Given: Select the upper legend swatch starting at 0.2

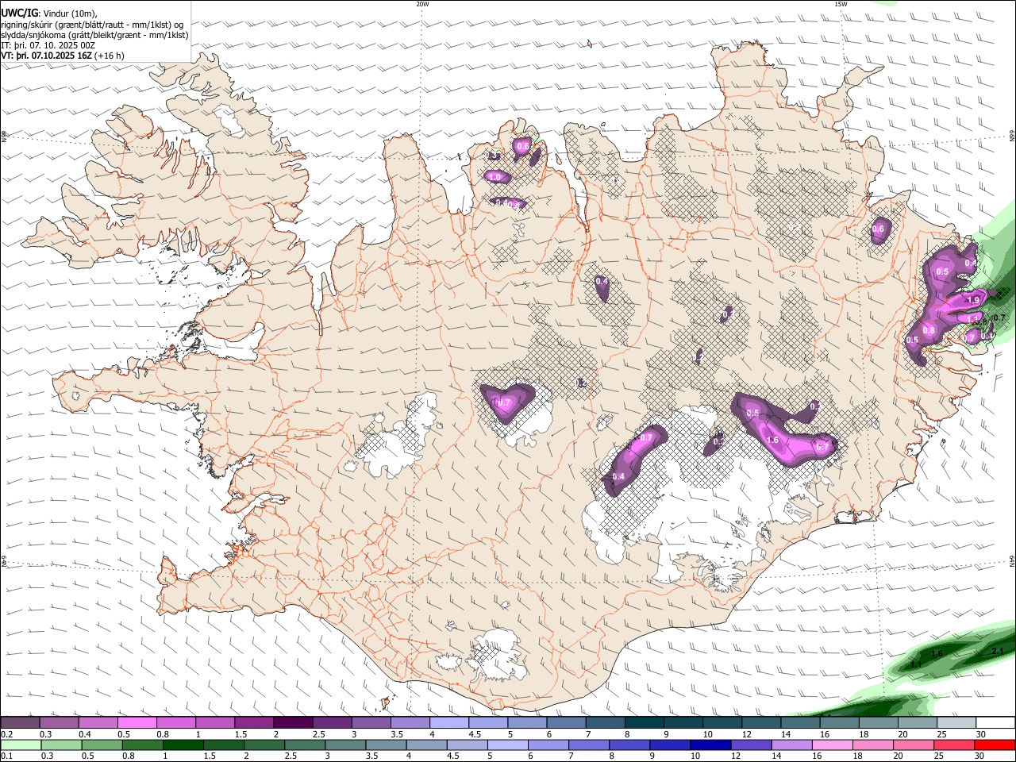Looking at the screenshot, I should [20, 722].
